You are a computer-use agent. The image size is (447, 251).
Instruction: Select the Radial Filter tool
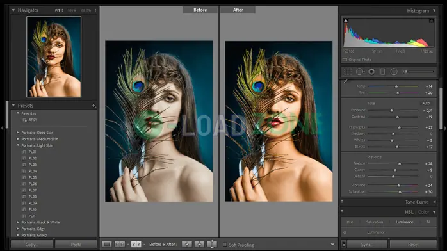click(x=394, y=72)
